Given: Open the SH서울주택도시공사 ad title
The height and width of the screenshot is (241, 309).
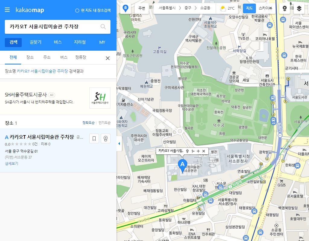Looking at the screenshot, I should click(x=26, y=95).
